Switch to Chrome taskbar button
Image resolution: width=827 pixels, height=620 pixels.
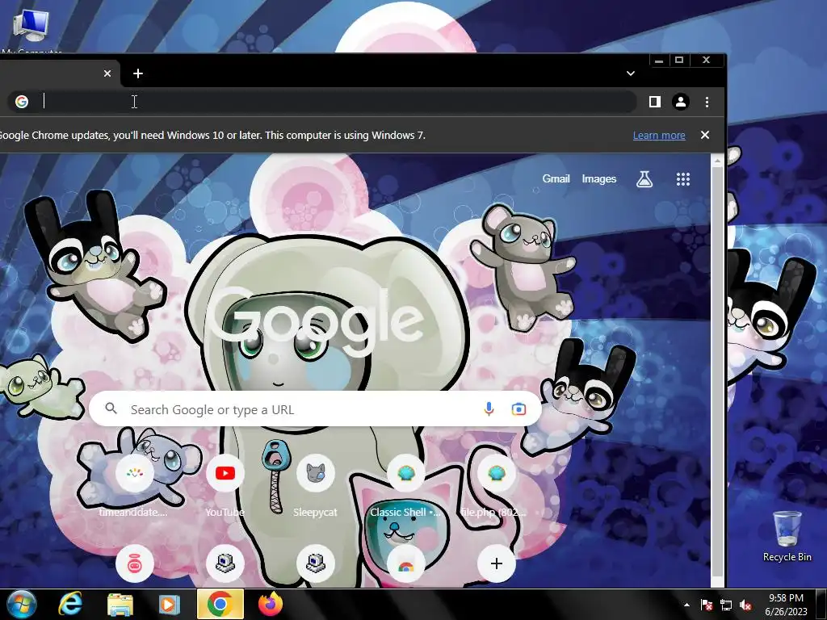pos(220,604)
